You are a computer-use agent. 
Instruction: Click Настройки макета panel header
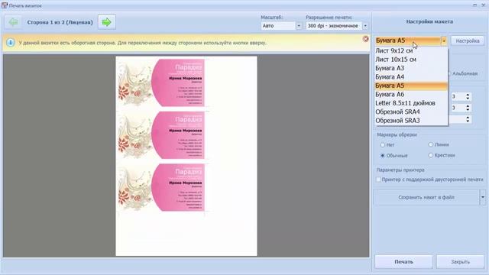[x=429, y=22]
